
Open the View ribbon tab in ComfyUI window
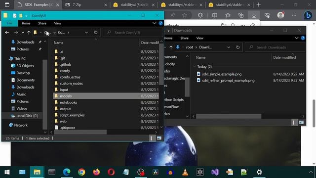pyautogui.click(x=58, y=23)
